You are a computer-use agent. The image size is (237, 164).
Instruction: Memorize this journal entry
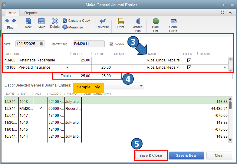(73, 27)
